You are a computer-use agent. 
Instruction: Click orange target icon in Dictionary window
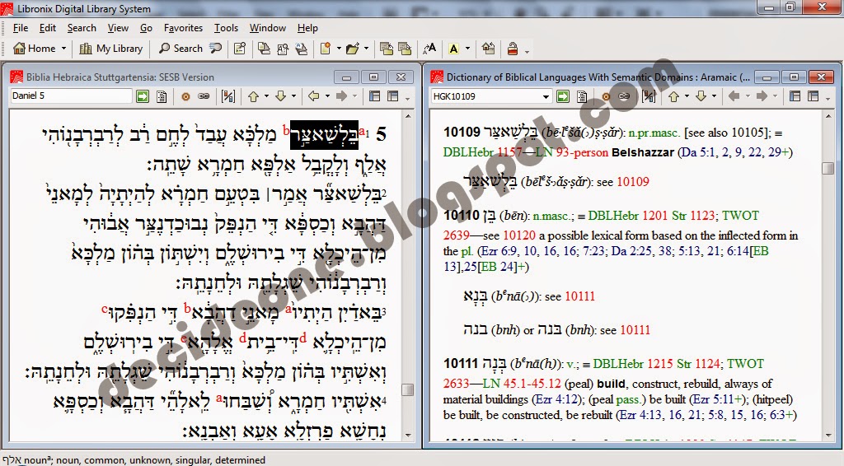pyautogui.click(x=606, y=96)
